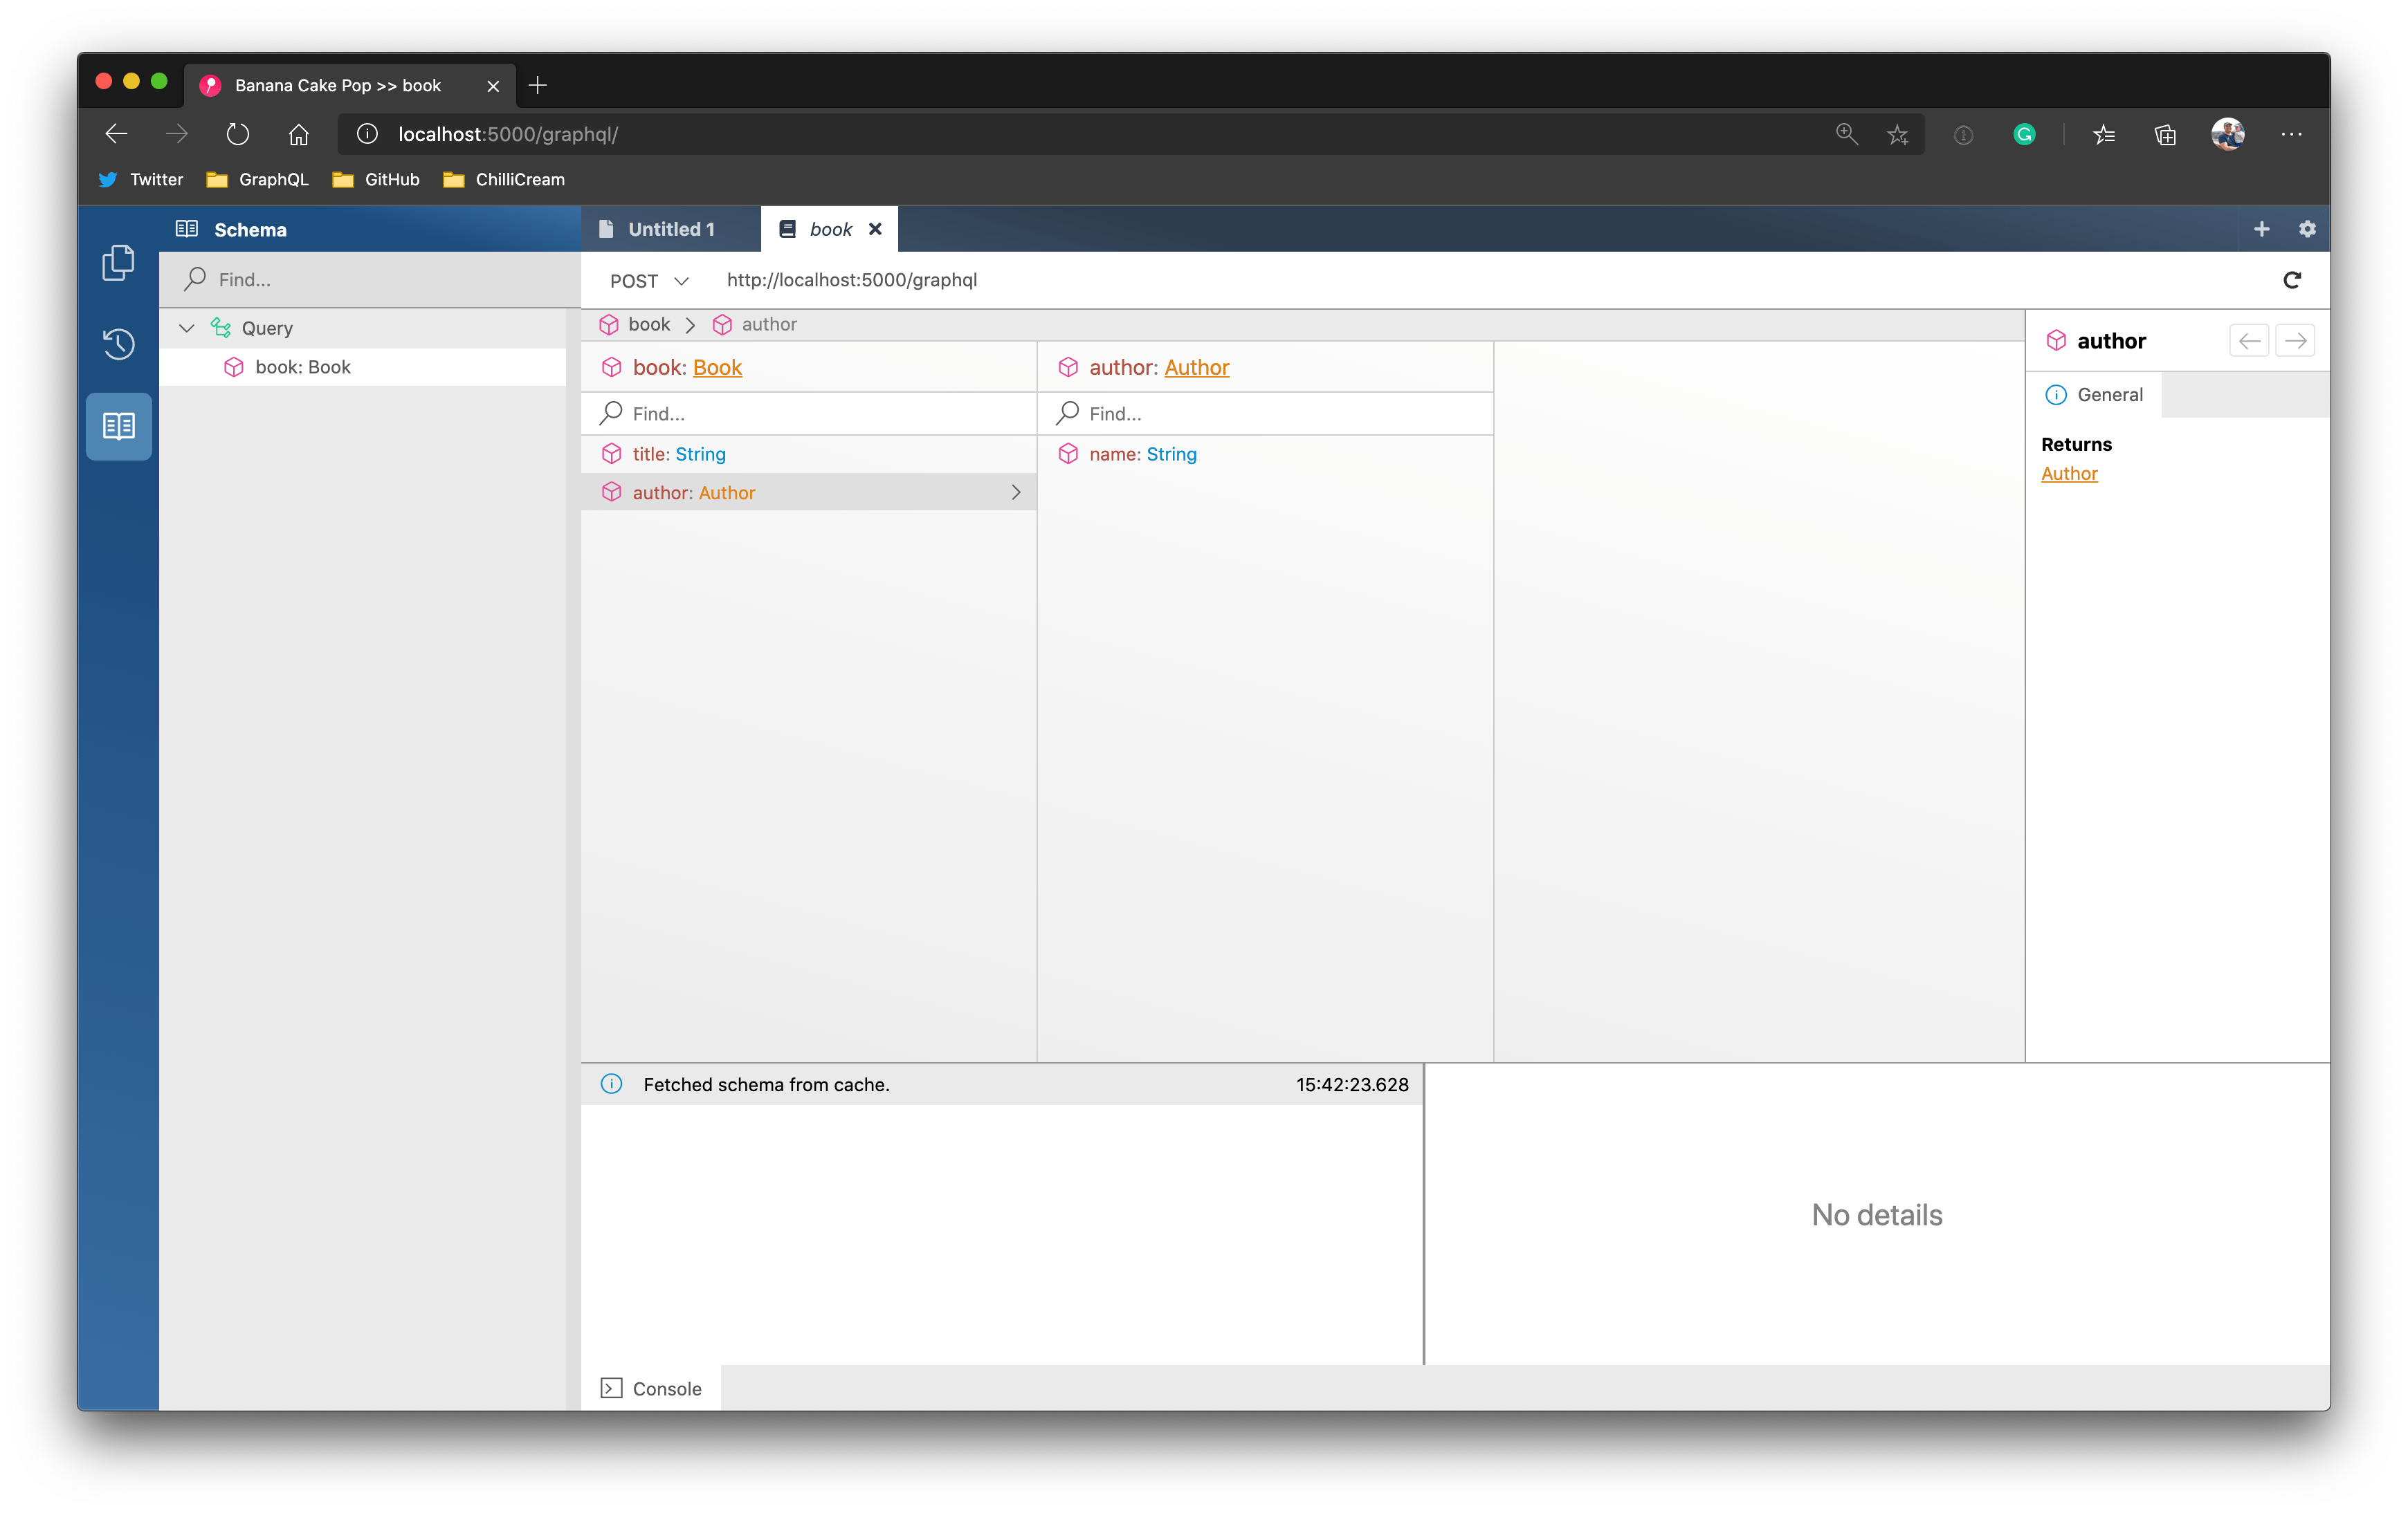Open the History icon in the left sidebar
Viewport: 2408px width, 1513px height.
(118, 344)
